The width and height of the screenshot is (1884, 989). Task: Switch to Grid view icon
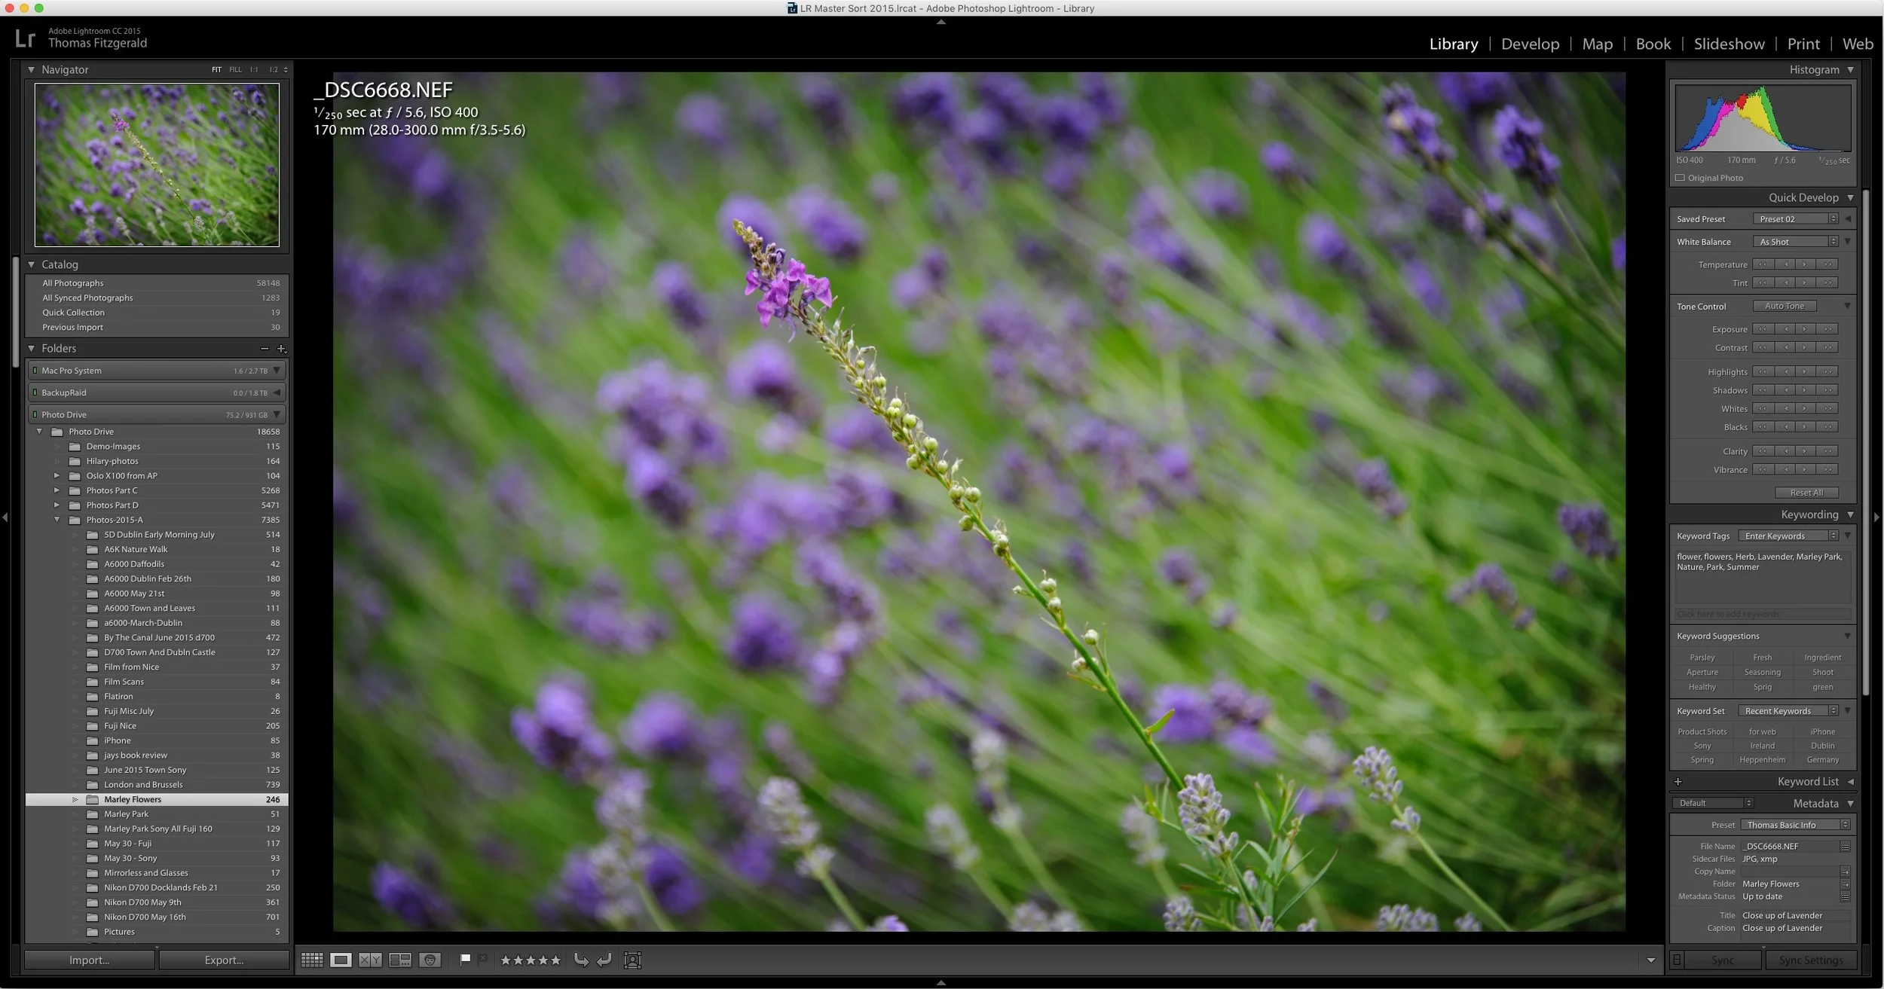coord(312,960)
